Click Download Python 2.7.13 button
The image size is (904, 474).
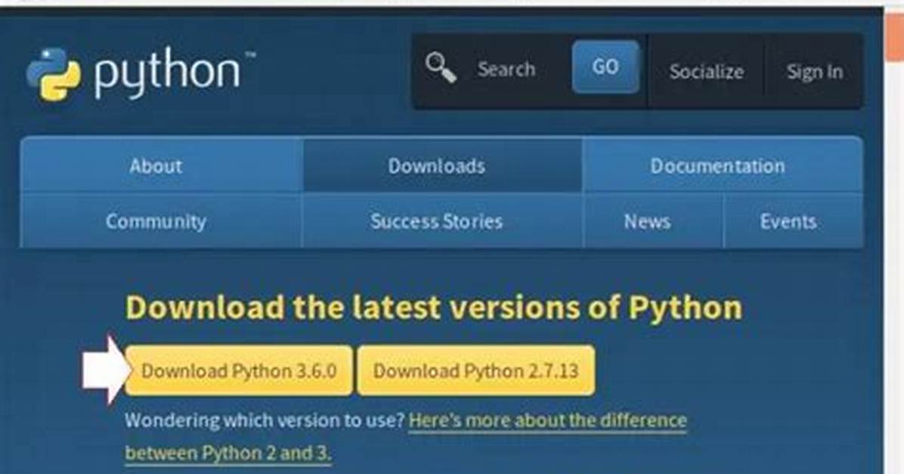[x=475, y=371]
